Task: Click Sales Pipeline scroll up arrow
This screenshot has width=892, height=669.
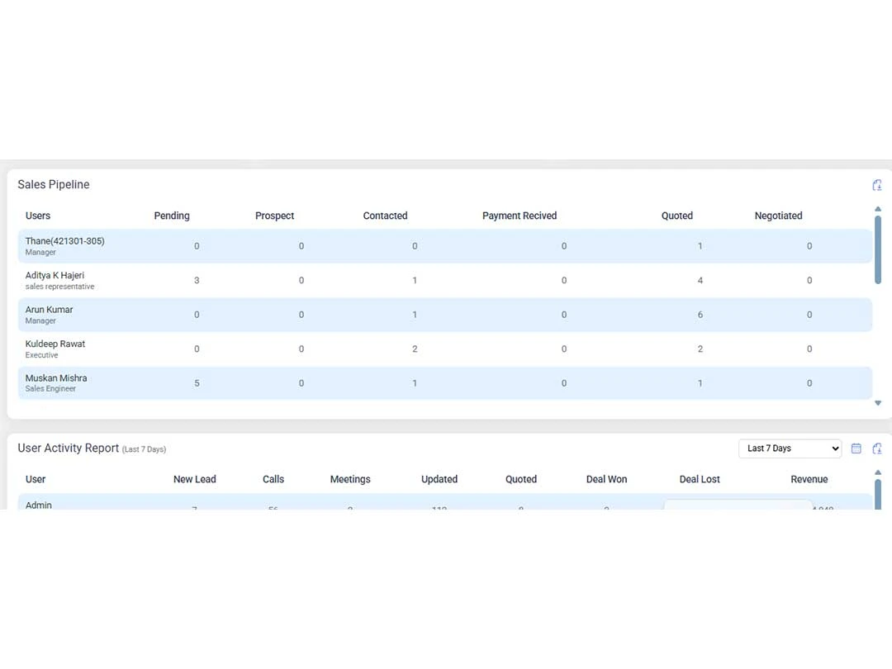Action: (878, 209)
